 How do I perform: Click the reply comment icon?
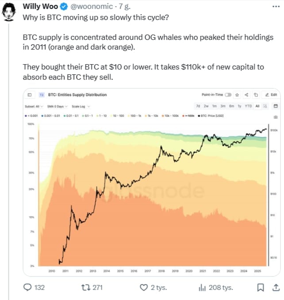pos(28,288)
